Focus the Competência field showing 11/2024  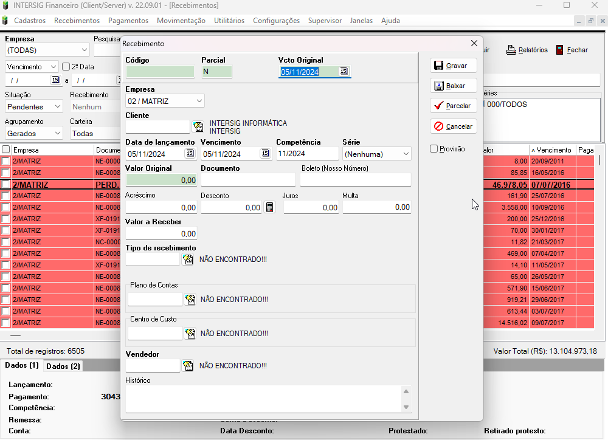click(x=308, y=154)
